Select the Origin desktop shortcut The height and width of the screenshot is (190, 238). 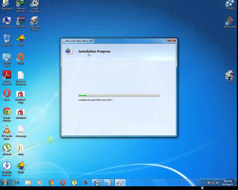(21, 59)
